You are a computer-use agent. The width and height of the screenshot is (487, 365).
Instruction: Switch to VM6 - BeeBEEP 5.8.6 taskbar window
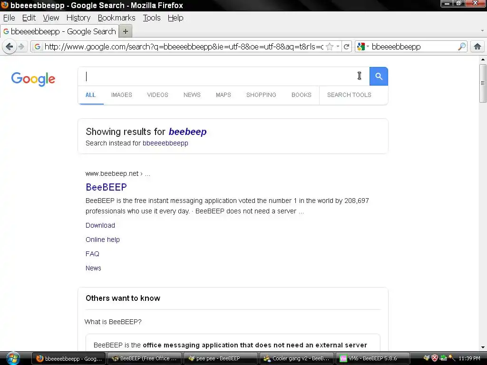click(372, 358)
